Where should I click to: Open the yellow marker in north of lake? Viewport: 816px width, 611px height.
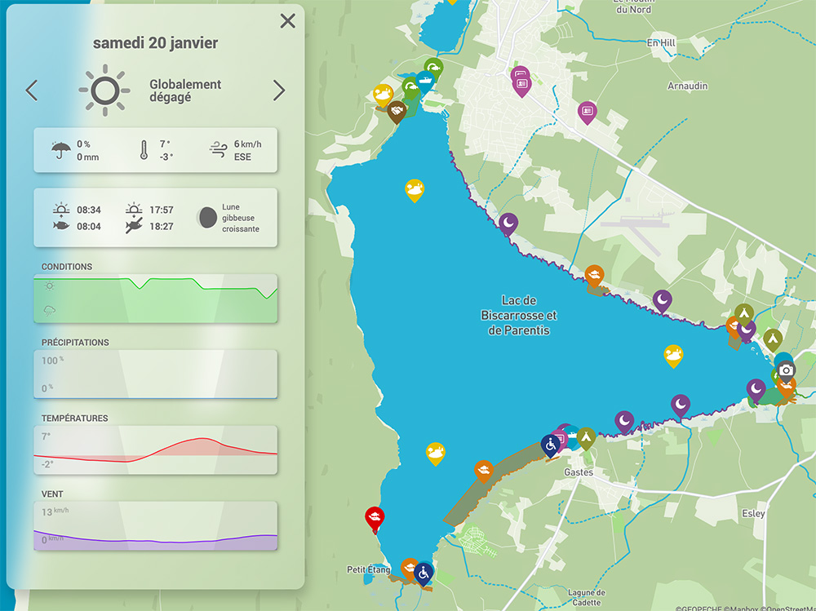point(415,189)
